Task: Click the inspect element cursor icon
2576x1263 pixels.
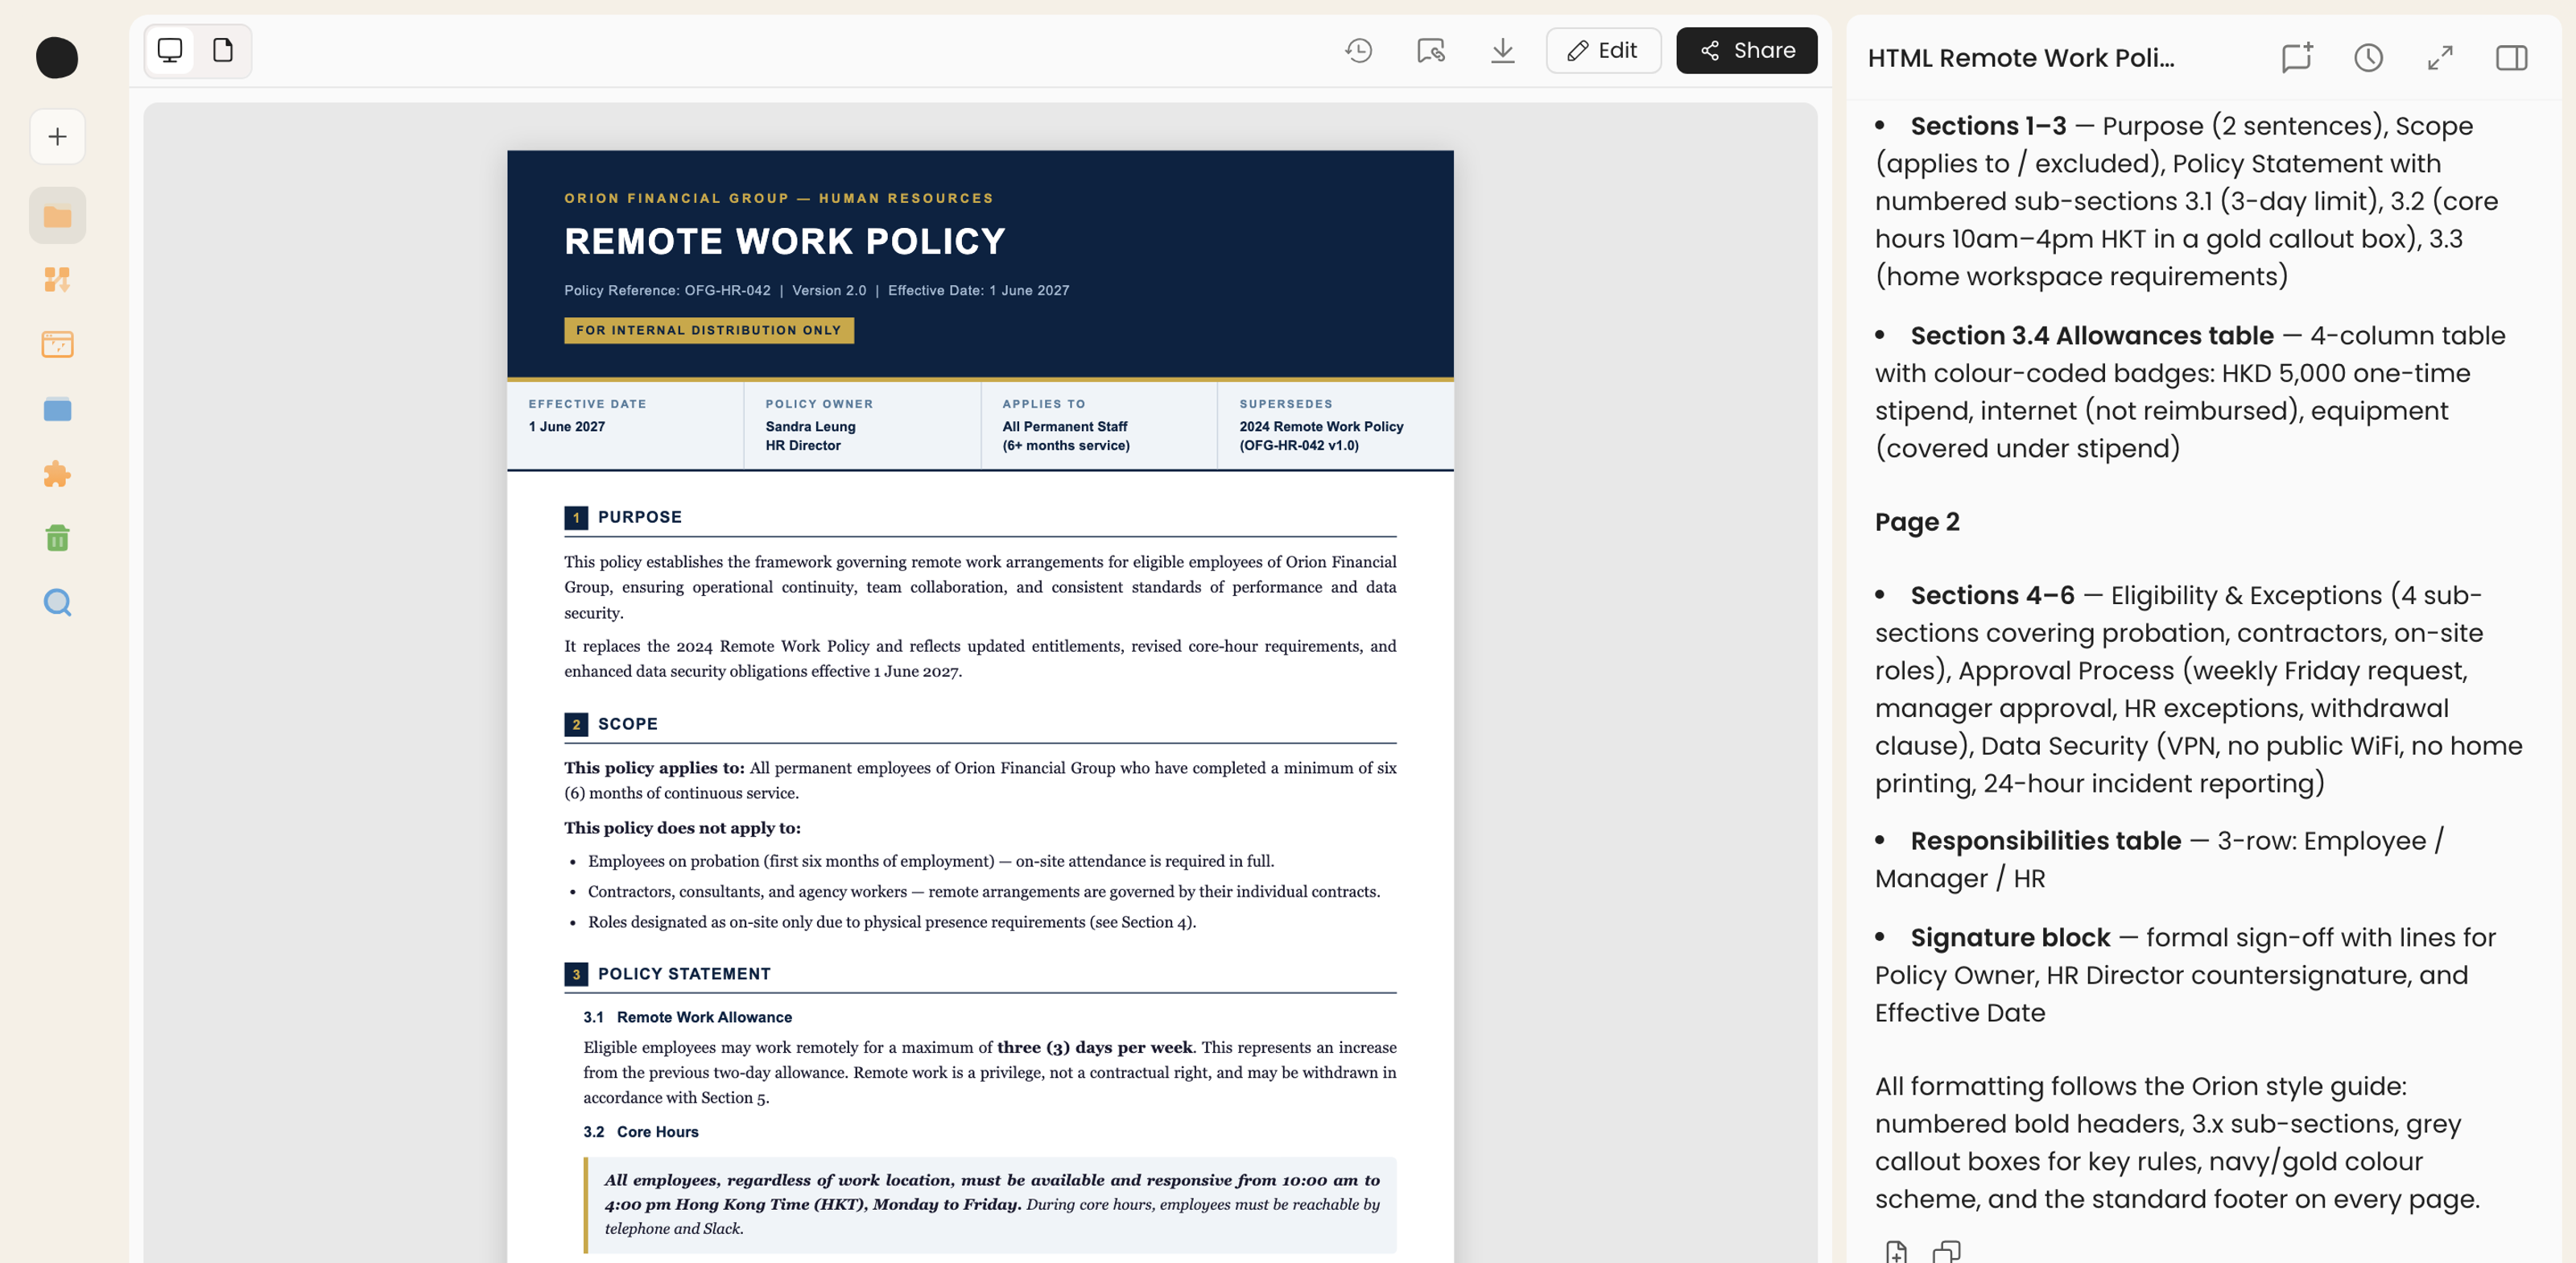Action: click(1431, 50)
